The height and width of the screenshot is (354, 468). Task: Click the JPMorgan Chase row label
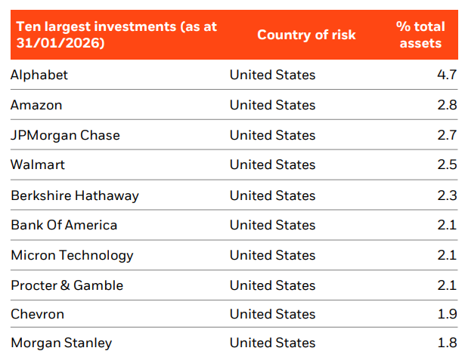click(x=65, y=135)
